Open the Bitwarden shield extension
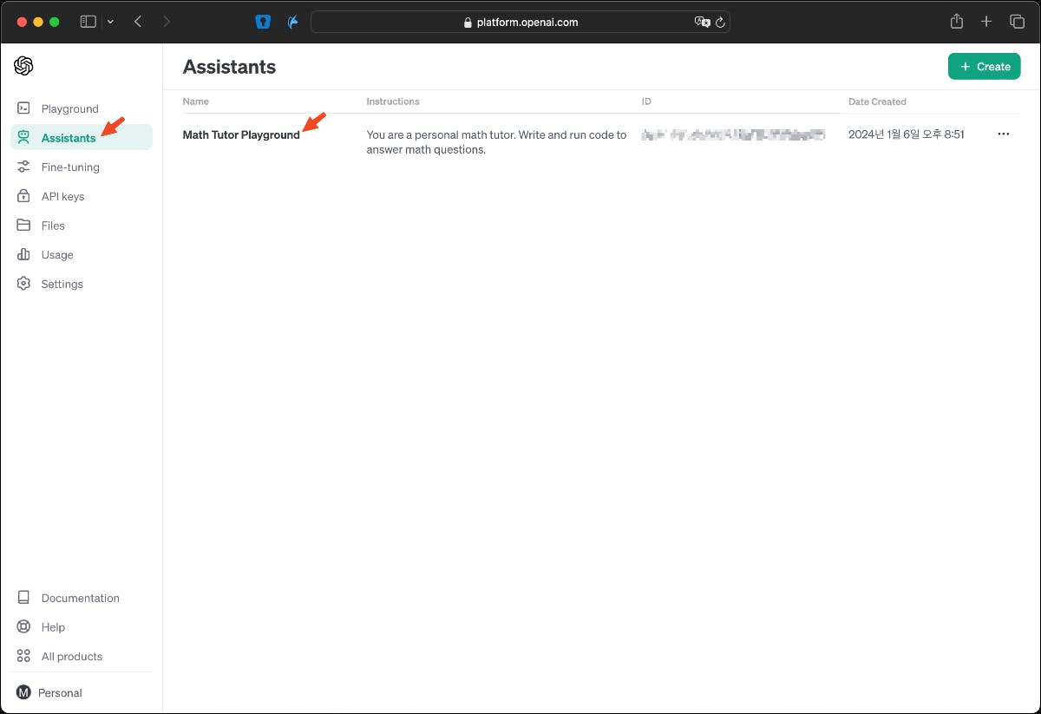The height and width of the screenshot is (714, 1041). tap(263, 22)
